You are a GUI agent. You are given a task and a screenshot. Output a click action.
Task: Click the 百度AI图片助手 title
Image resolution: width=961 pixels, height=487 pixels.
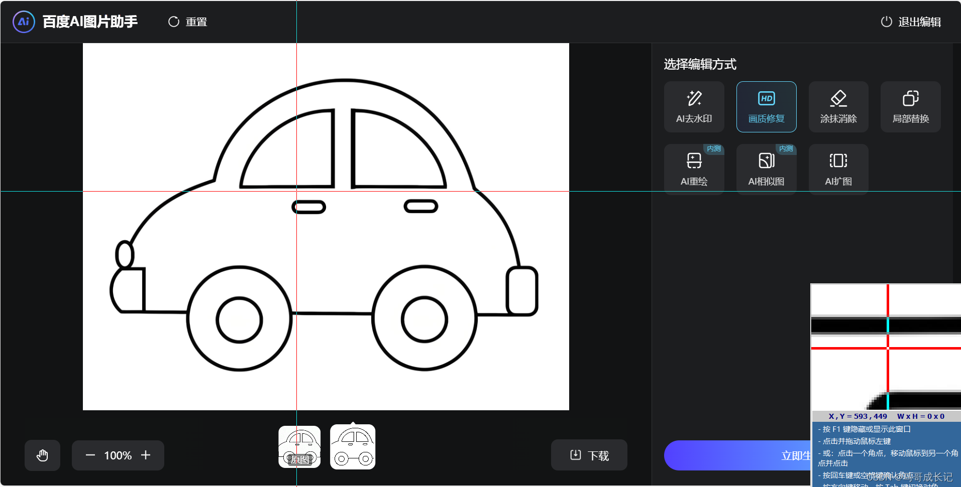(90, 22)
